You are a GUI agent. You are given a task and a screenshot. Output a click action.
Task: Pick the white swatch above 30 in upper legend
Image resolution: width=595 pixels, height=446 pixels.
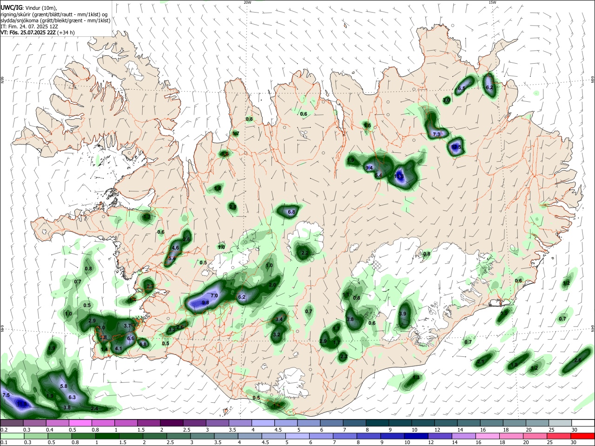pyautogui.click(x=583, y=423)
